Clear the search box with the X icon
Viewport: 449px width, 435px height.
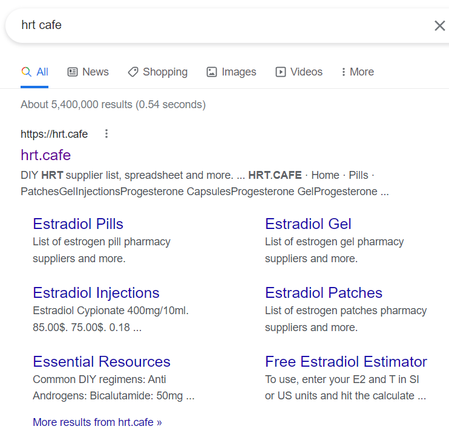click(x=439, y=26)
